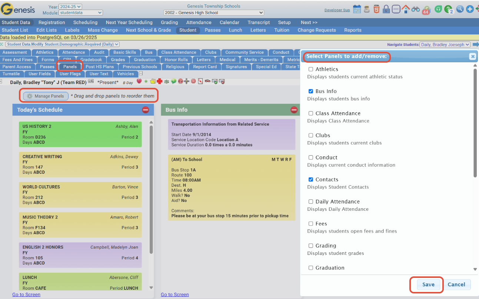Click the green headset support icon
479x299 pixels.
coord(438,9)
